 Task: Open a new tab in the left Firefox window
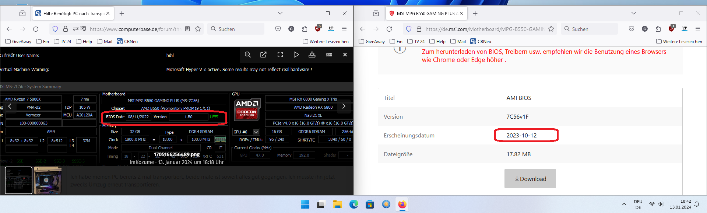tap(122, 14)
